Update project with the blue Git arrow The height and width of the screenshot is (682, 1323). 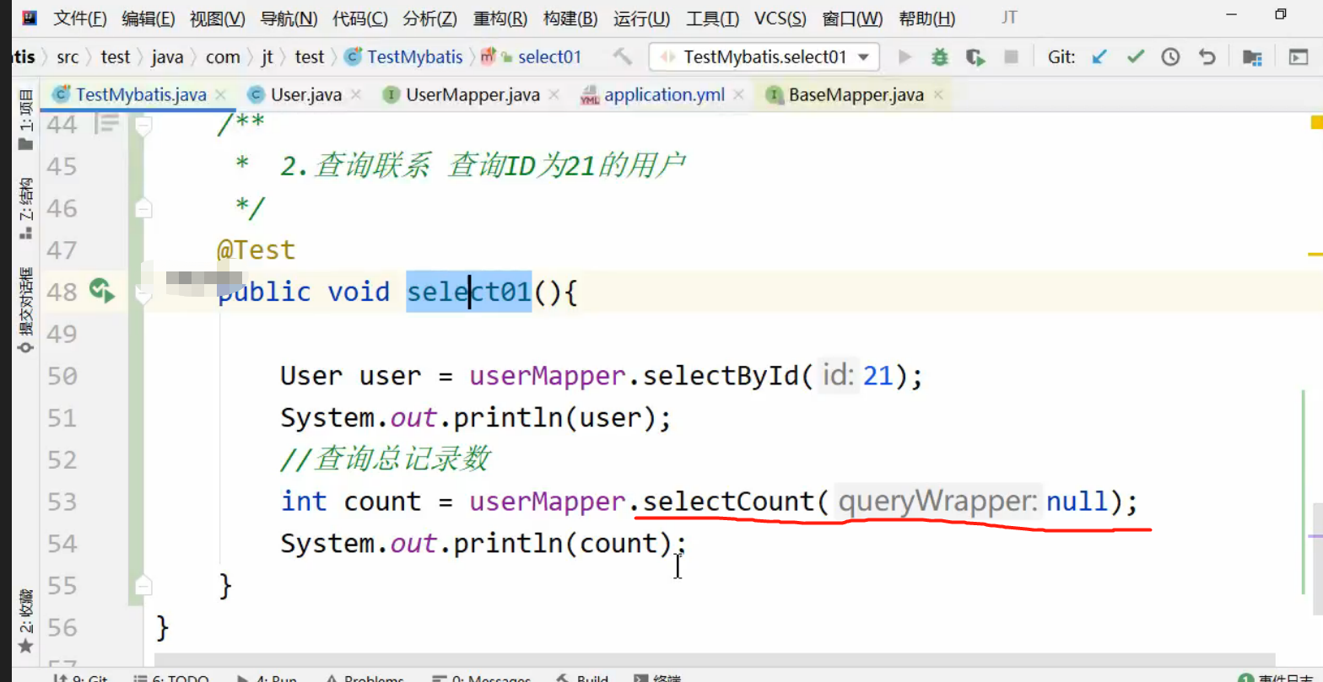tap(1099, 56)
